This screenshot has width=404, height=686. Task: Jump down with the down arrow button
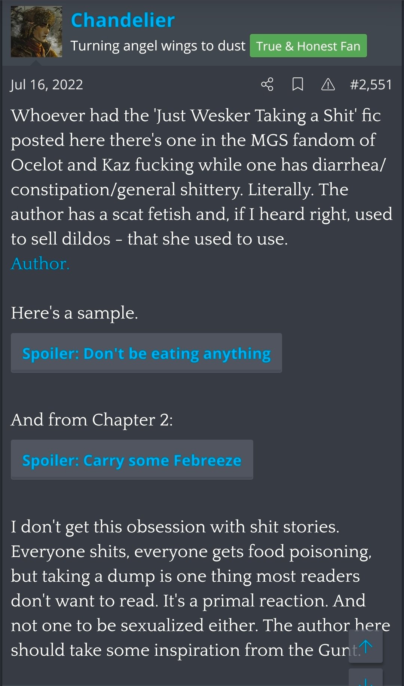click(365, 677)
